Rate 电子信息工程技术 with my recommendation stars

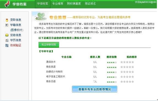click(127, 77)
